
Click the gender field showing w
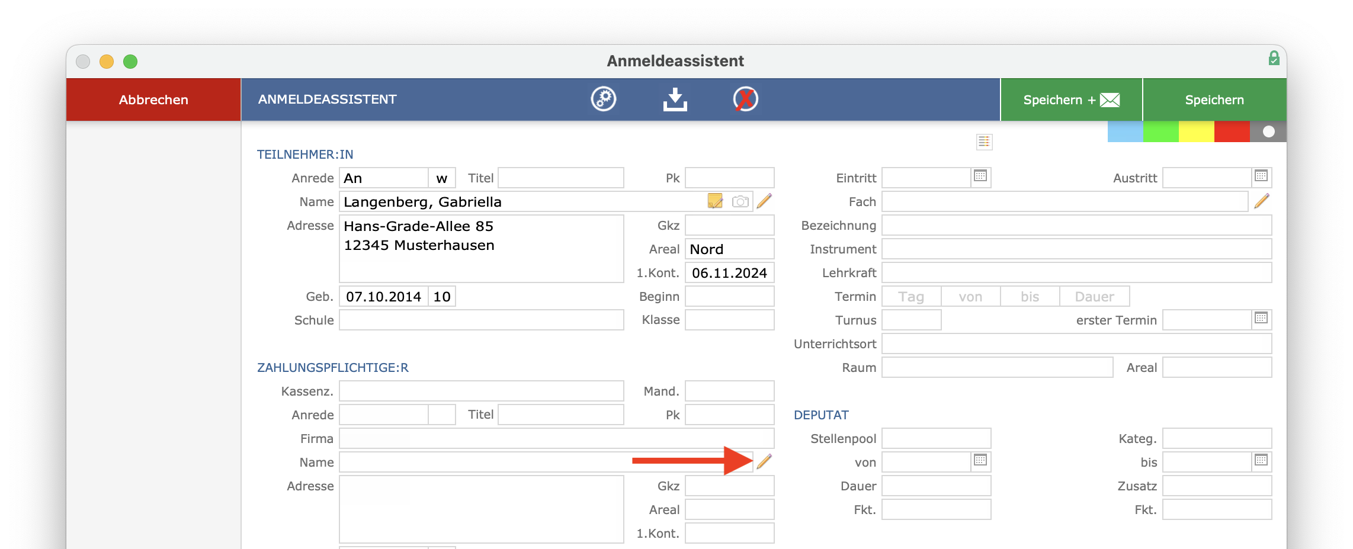click(442, 178)
